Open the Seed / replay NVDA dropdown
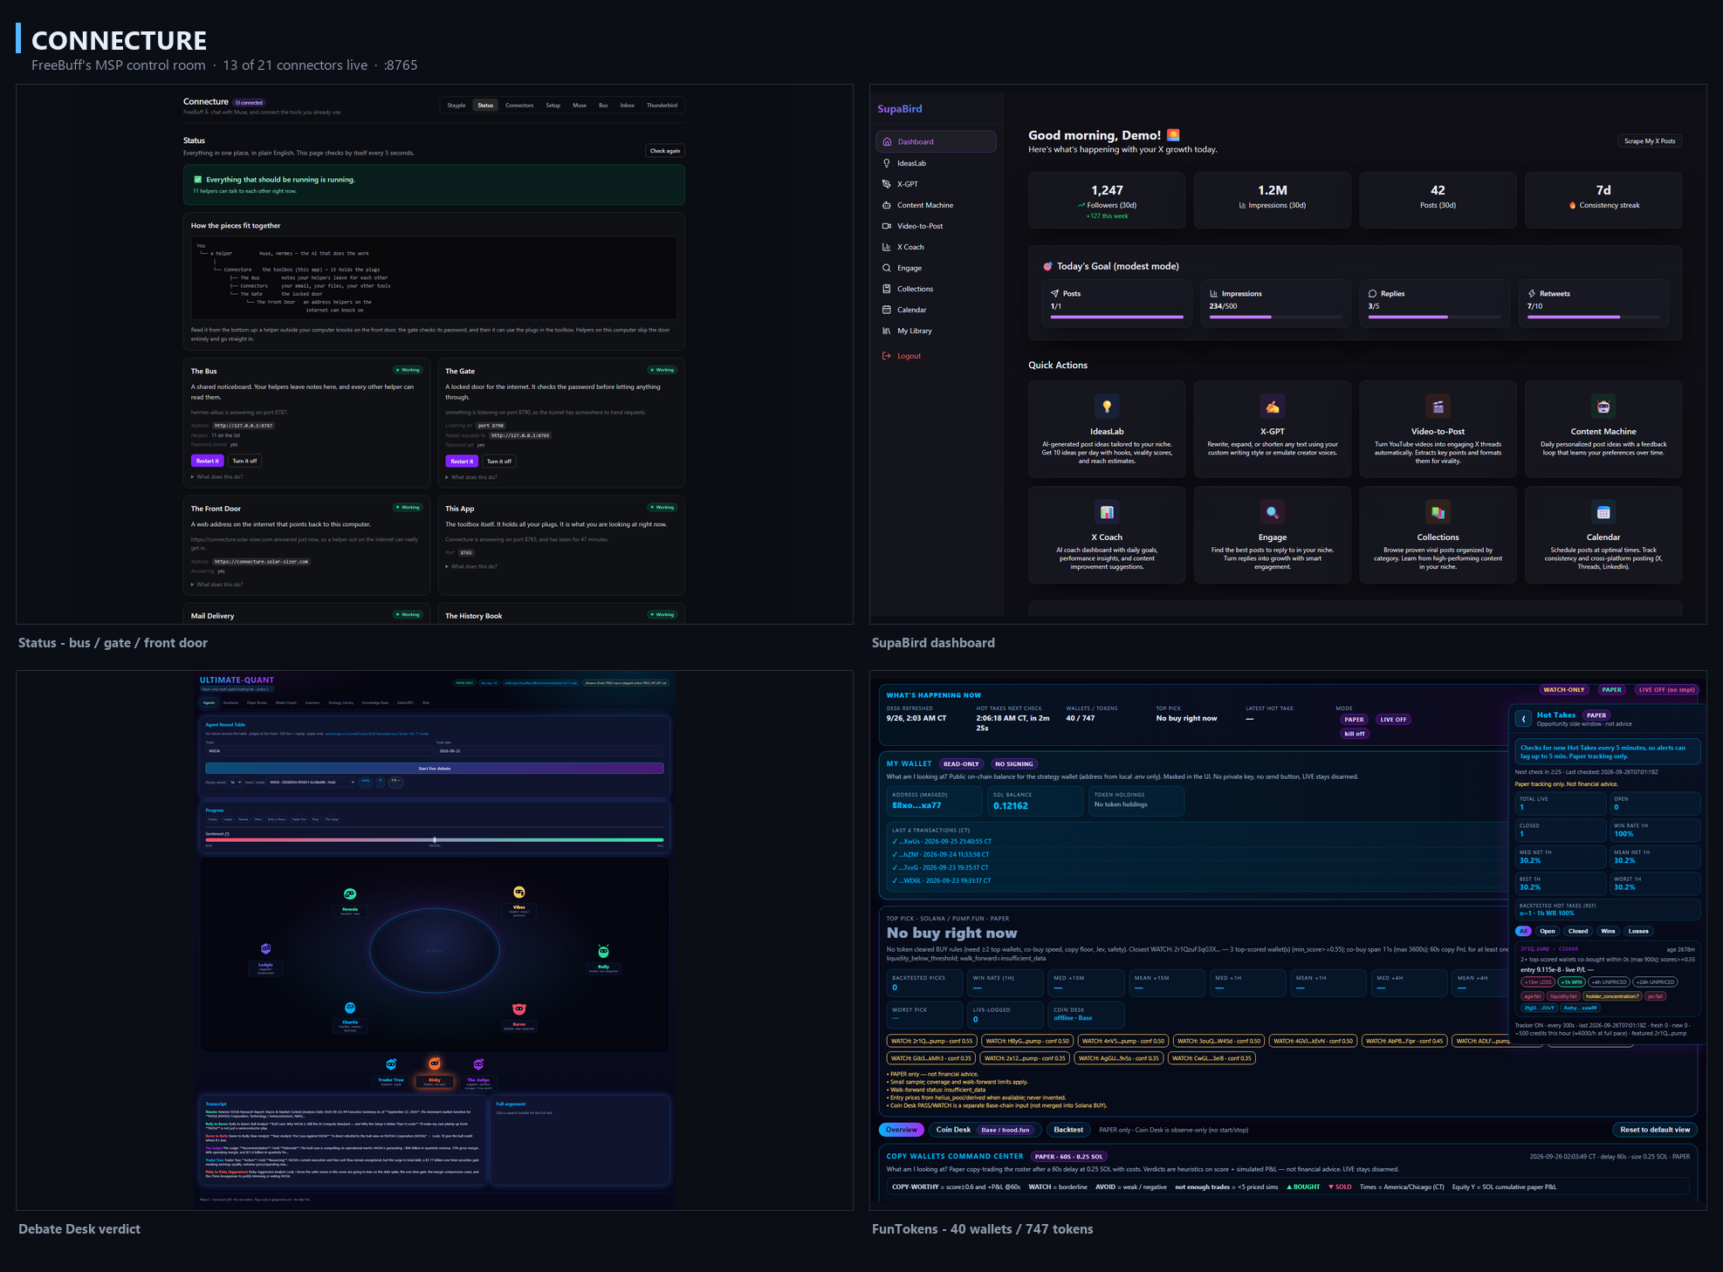This screenshot has width=1723, height=1272. pyautogui.click(x=312, y=782)
